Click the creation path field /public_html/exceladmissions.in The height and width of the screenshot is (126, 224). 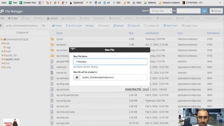pos(113,77)
